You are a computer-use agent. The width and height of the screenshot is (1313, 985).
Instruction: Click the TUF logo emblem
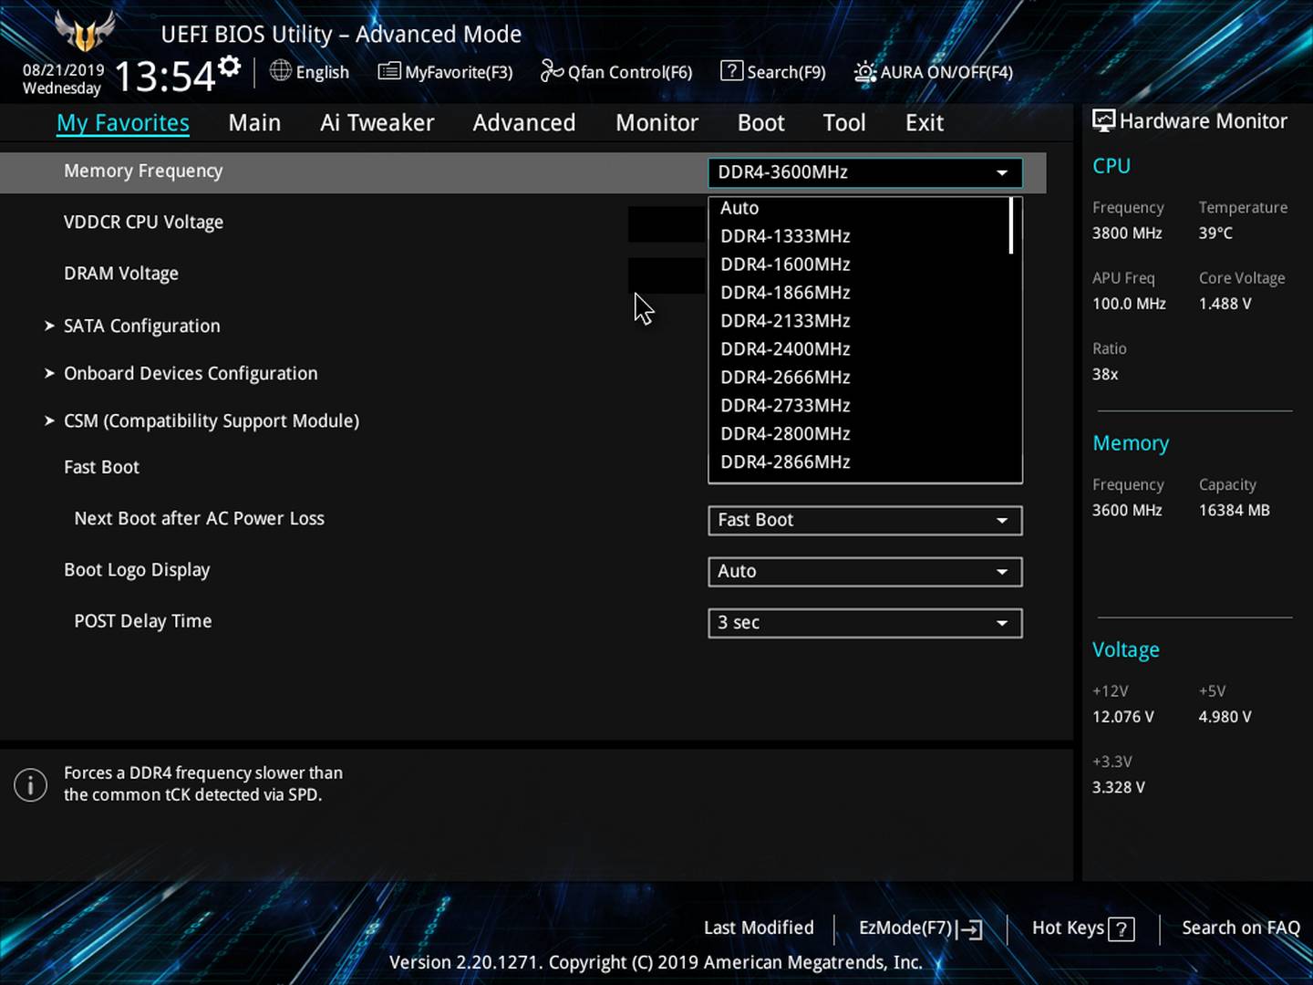85,32
